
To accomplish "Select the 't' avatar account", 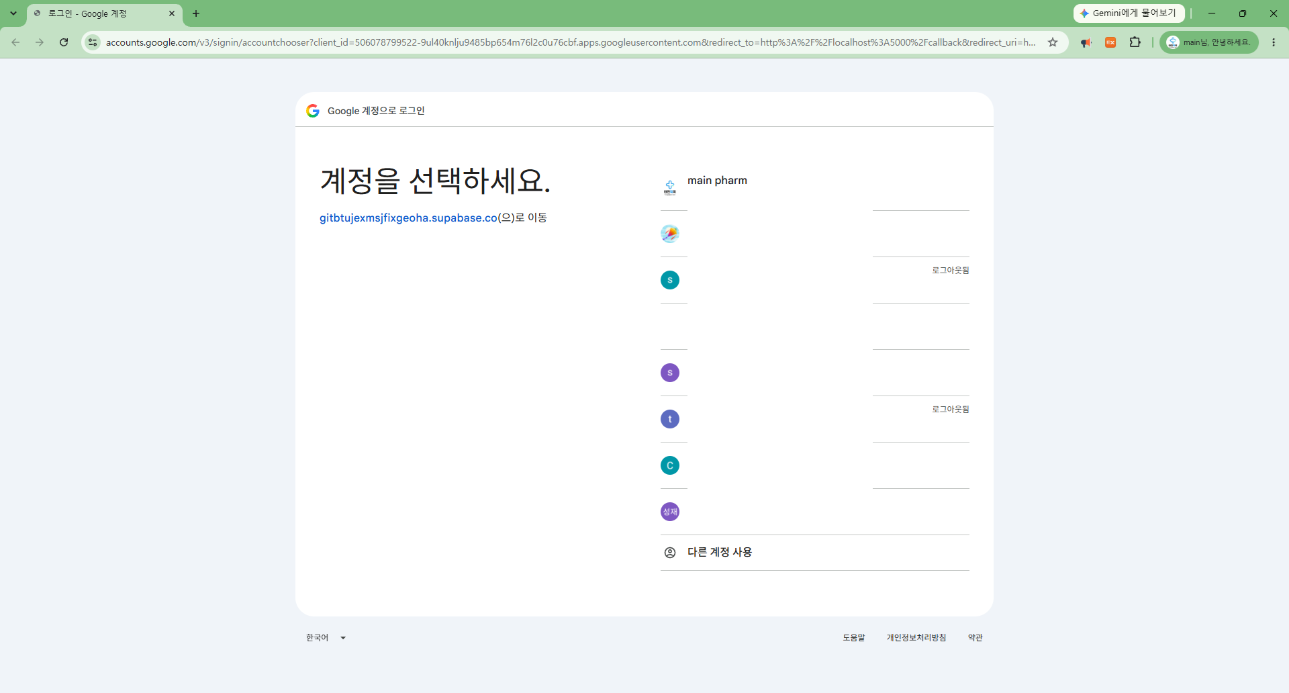I will [814, 419].
